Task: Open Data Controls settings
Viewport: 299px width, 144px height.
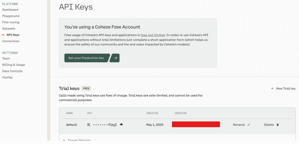Action: (x=12, y=71)
